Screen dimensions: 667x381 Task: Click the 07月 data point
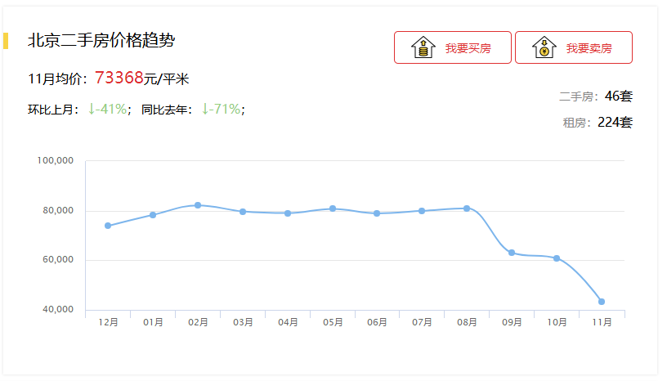(422, 211)
